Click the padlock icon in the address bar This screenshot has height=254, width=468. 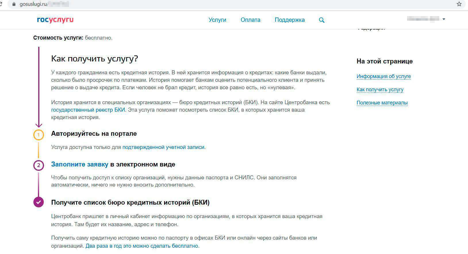[13, 4]
